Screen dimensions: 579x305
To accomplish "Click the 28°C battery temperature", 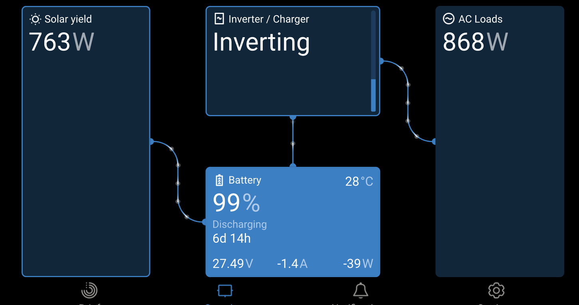I will coord(359,182).
